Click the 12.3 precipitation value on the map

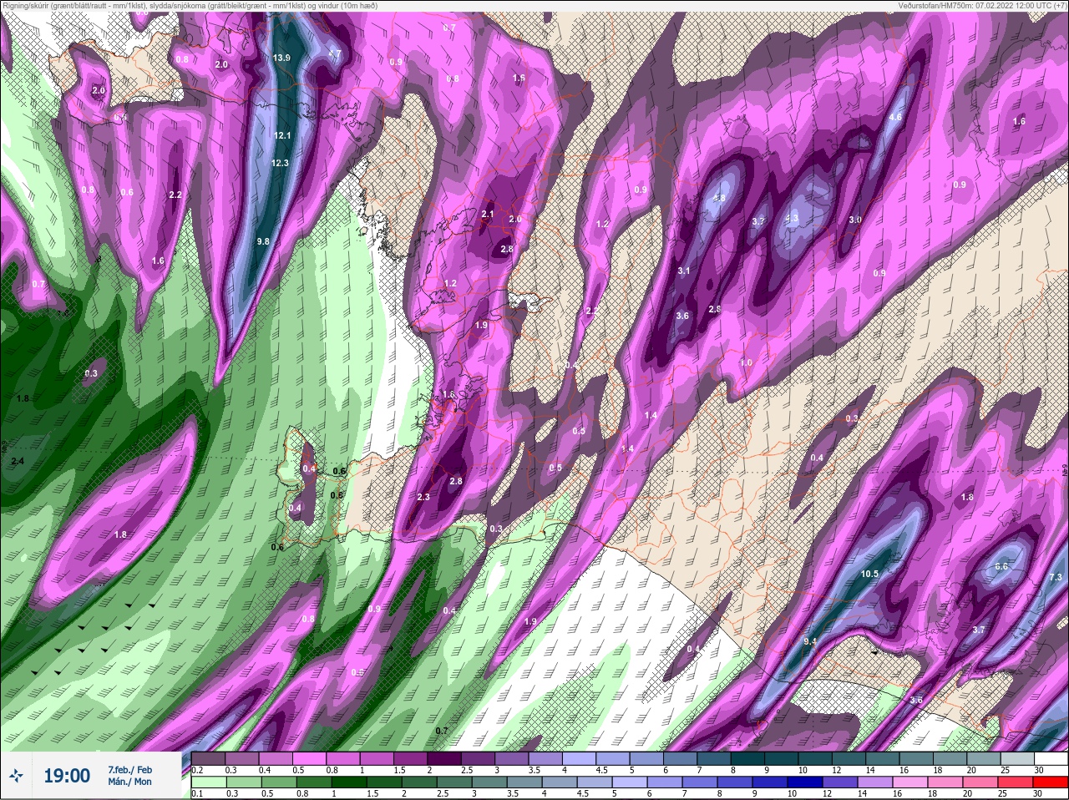tap(280, 163)
